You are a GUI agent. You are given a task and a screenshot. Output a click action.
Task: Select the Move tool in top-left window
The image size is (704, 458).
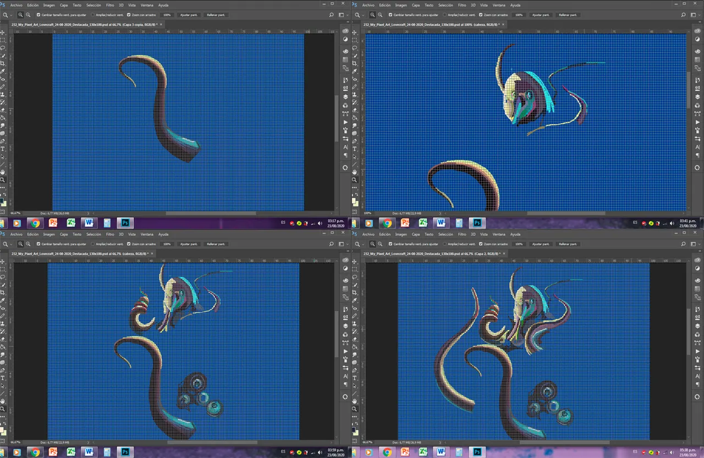(x=3, y=32)
